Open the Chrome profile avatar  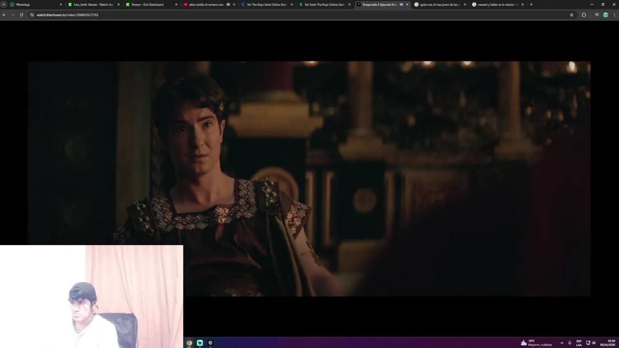605,15
